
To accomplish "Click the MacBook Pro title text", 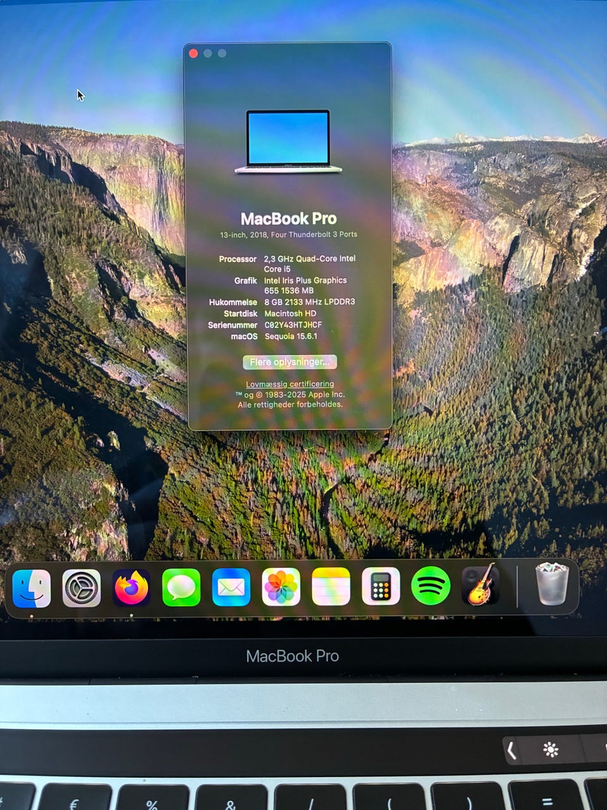I will tap(288, 219).
